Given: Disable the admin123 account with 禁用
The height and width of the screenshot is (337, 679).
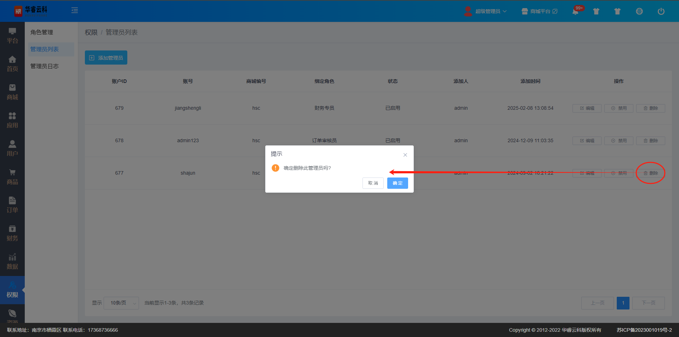Looking at the screenshot, I should click(619, 141).
